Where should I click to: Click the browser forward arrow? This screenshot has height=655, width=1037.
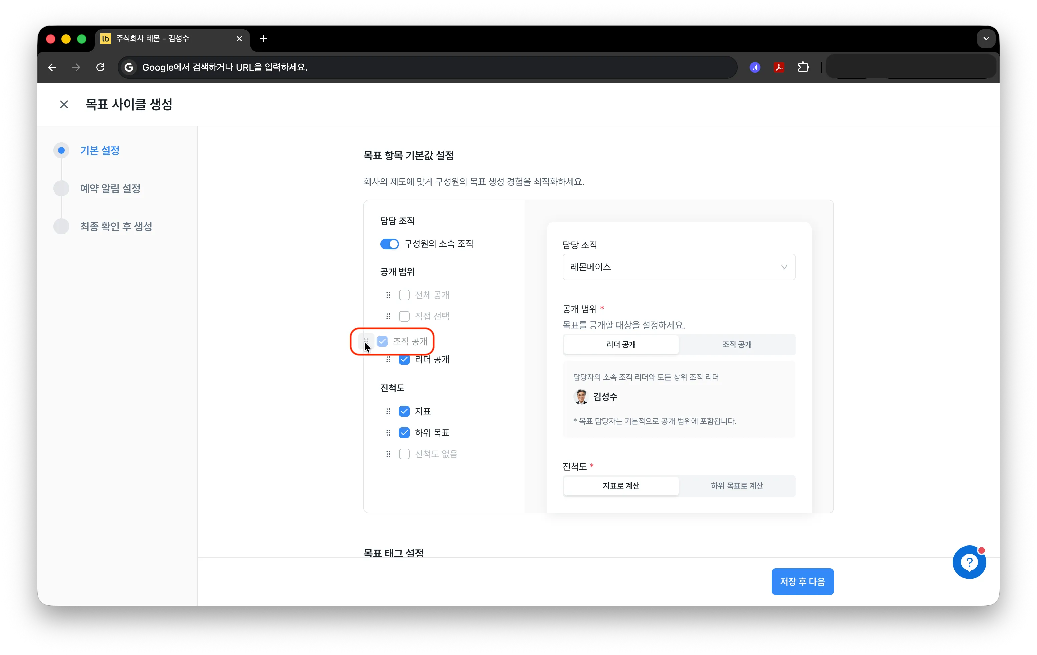click(x=76, y=67)
